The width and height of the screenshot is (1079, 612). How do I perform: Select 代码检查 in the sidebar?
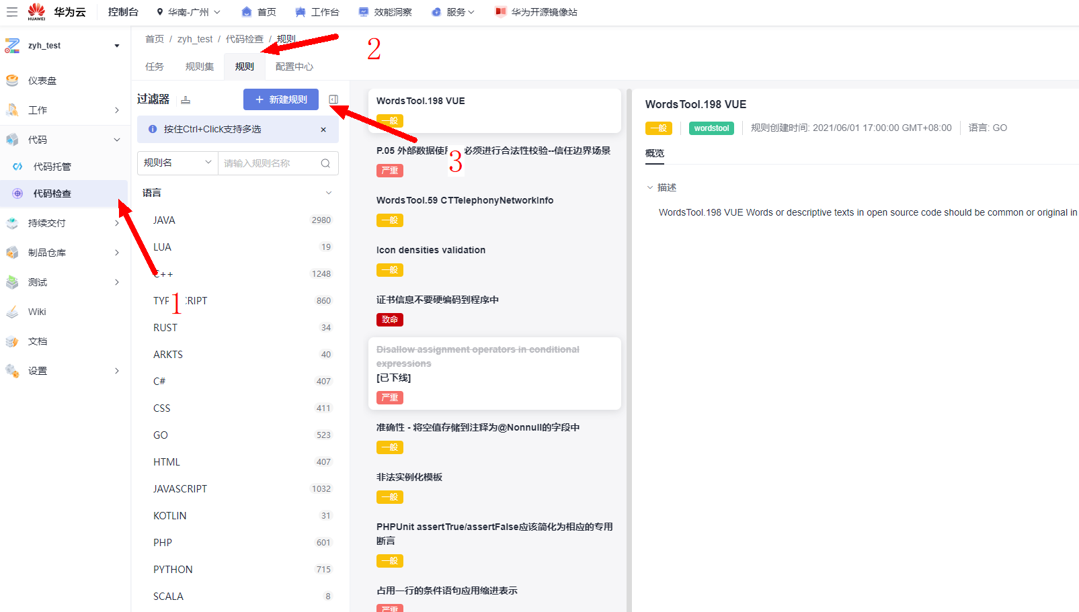pyautogui.click(x=64, y=193)
